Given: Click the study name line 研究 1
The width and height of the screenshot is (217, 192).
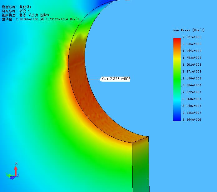Looking at the screenshot, I should tap(16, 11).
